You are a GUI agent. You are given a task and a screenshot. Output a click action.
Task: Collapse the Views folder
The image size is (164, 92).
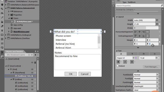[x=9, y=18]
